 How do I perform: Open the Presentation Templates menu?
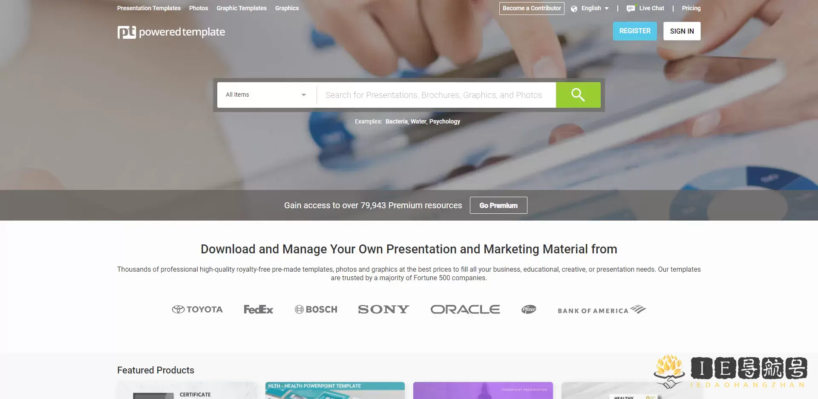(x=149, y=8)
